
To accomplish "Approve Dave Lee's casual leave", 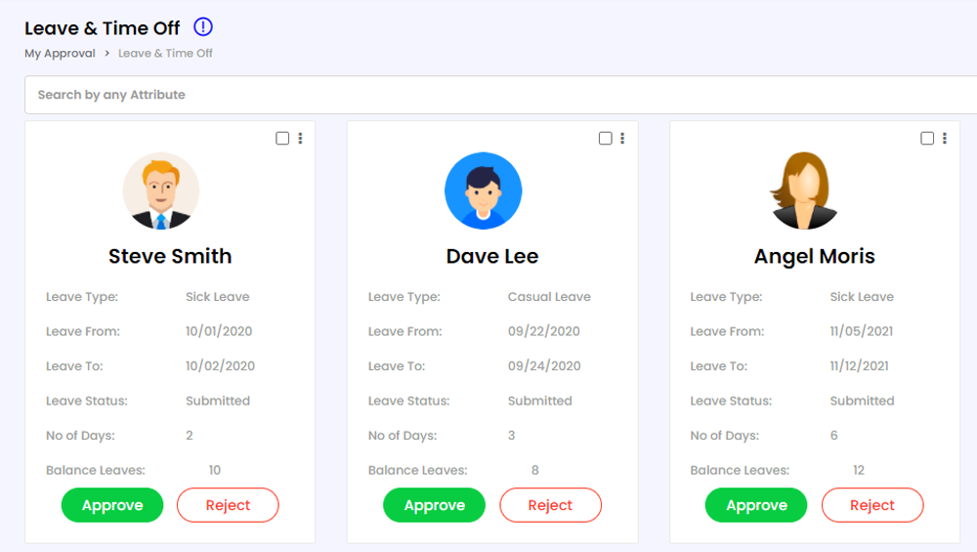I will pos(434,505).
